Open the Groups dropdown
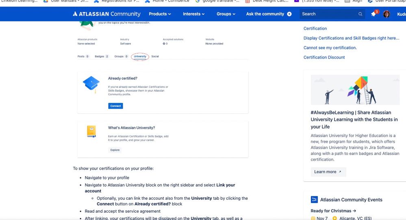 pyautogui.click(x=226, y=14)
